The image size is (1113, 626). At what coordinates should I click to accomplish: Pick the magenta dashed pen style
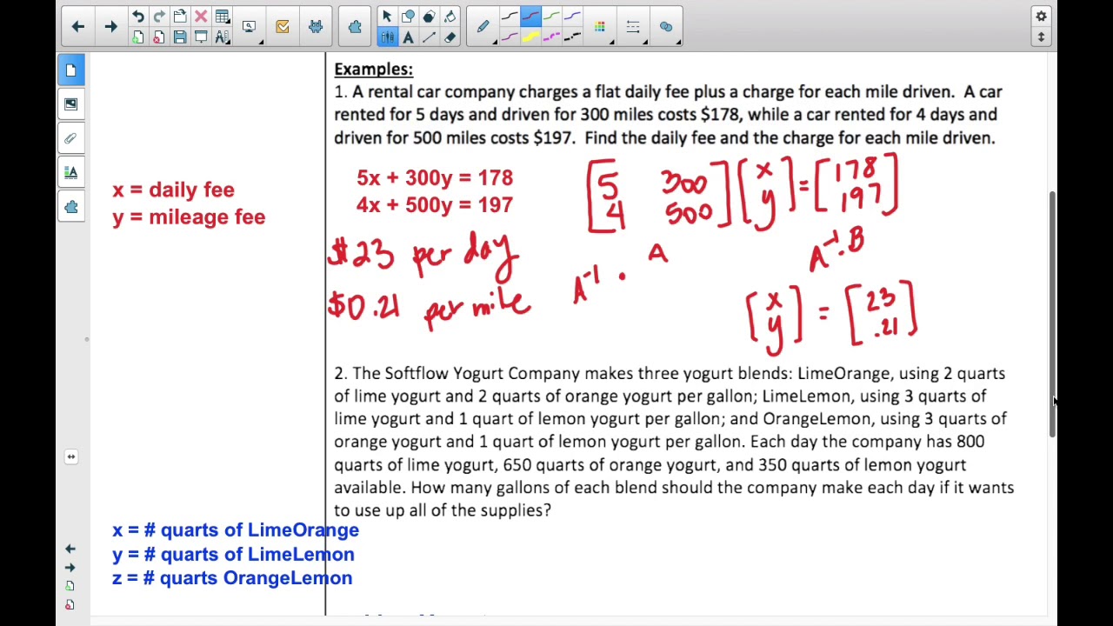click(551, 37)
